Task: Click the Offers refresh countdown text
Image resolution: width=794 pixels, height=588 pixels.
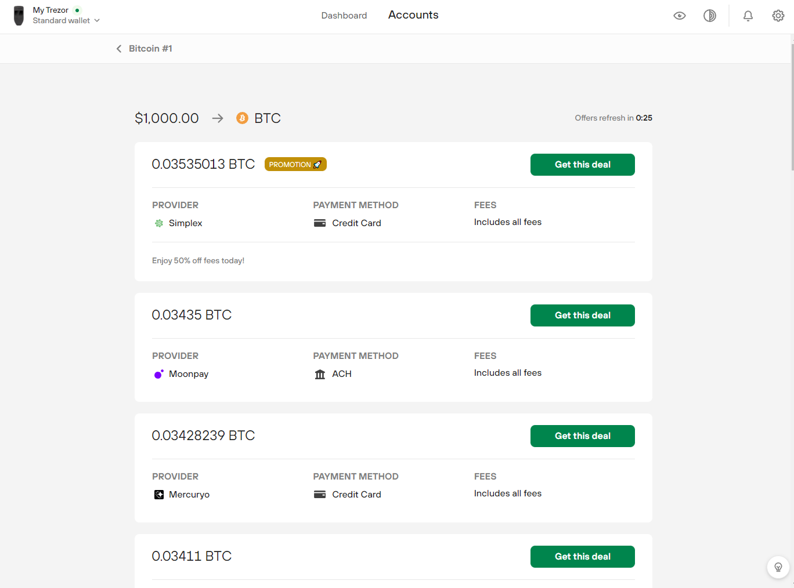Action: 613,118
